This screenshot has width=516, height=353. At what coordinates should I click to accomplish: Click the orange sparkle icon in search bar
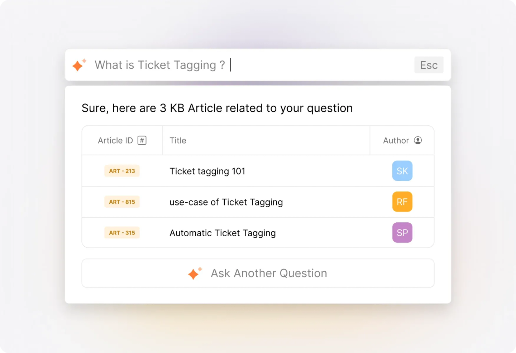coord(79,65)
